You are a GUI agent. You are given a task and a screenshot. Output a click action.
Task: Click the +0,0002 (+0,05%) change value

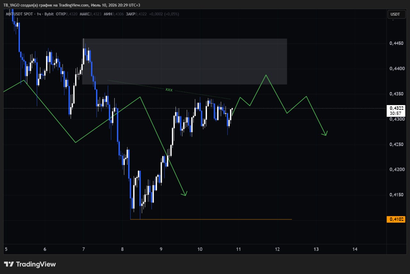tap(164, 14)
